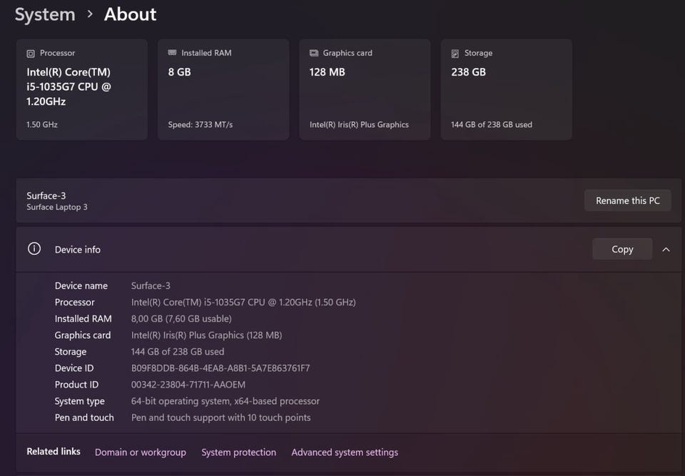Select the 128 MB value in Graphics card tile

point(328,72)
